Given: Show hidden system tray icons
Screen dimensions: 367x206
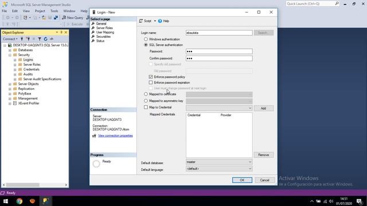Looking at the screenshot, I should 312,201.
